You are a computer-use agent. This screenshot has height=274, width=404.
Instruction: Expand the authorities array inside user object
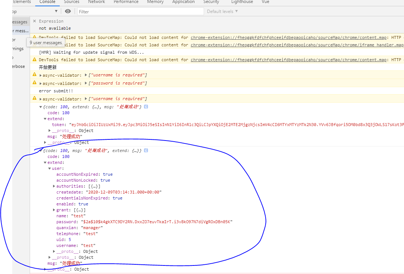(x=54, y=186)
